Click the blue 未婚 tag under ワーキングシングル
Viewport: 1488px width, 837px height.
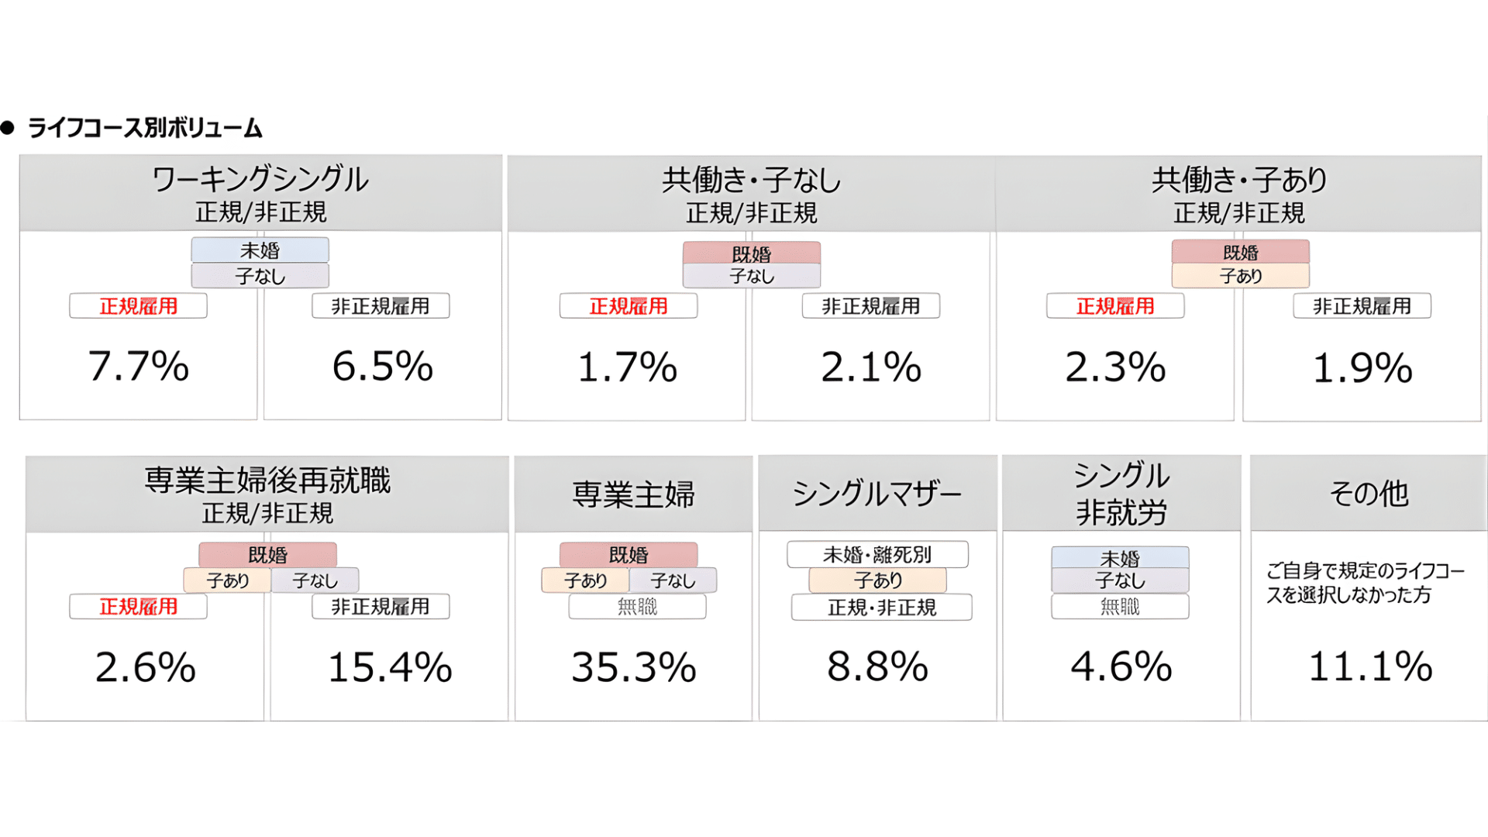pyautogui.click(x=260, y=250)
